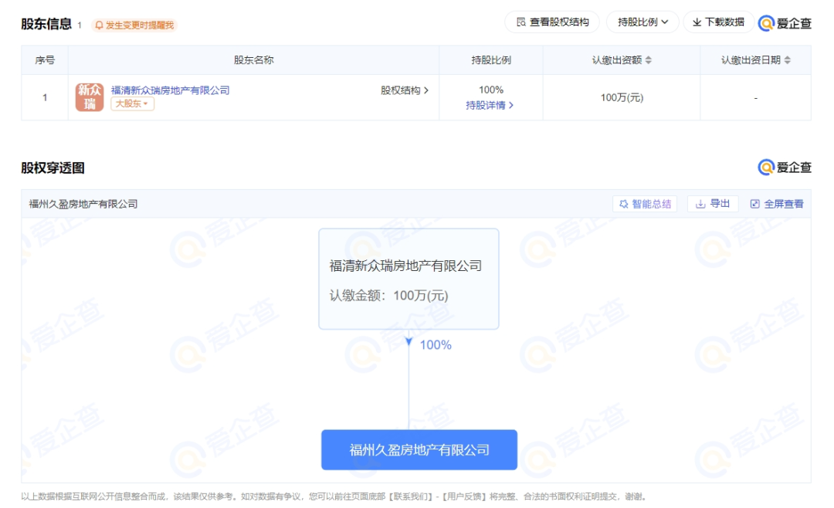Expand the 持股比例 dropdown

[642, 22]
